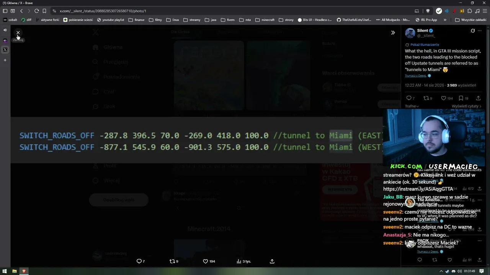Expand 'filmy' bookmark folder

pyautogui.click(x=155, y=20)
